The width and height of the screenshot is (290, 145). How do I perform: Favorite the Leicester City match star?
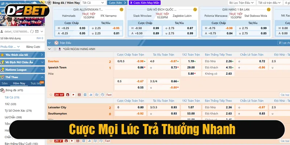pos(51,141)
